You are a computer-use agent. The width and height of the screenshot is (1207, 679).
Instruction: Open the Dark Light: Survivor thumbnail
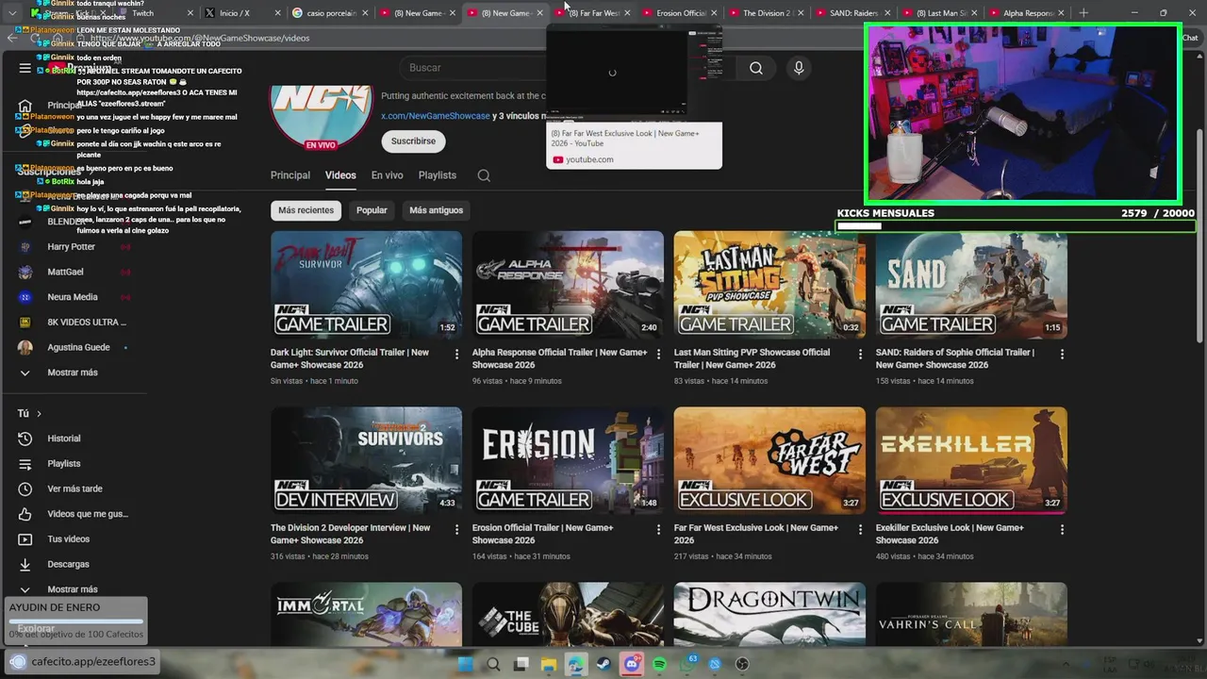coord(366,285)
